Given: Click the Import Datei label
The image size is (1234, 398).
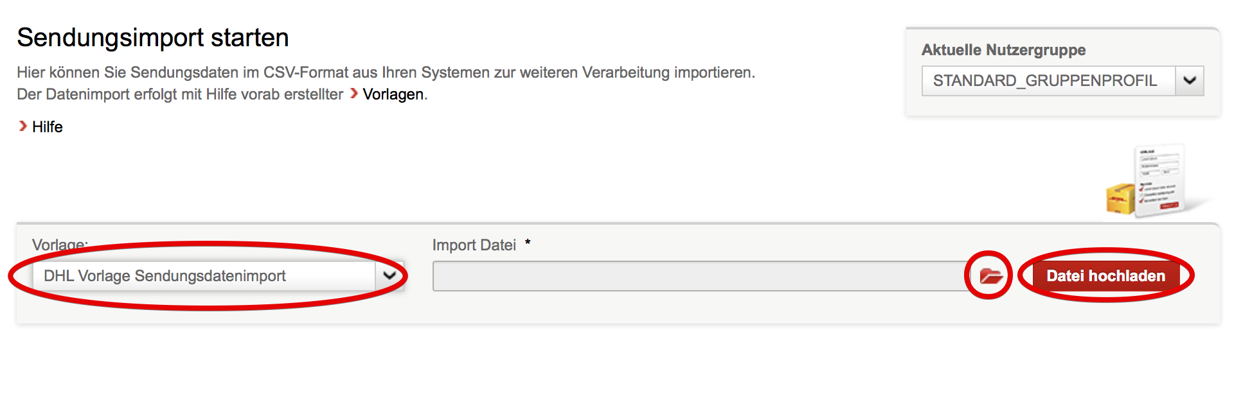Looking at the screenshot, I should click(x=474, y=245).
